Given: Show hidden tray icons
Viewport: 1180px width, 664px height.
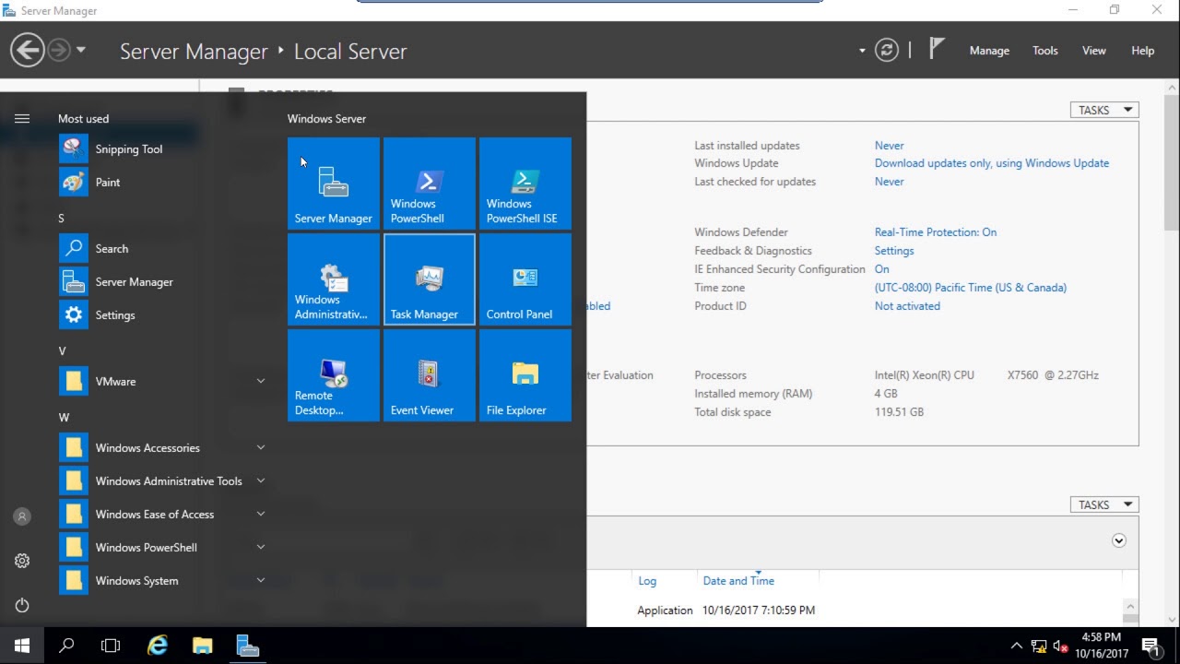Looking at the screenshot, I should pos(1016,646).
